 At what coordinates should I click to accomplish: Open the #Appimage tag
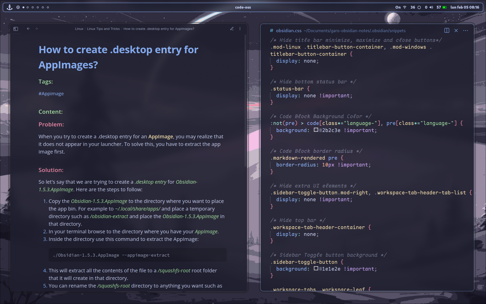(x=51, y=93)
